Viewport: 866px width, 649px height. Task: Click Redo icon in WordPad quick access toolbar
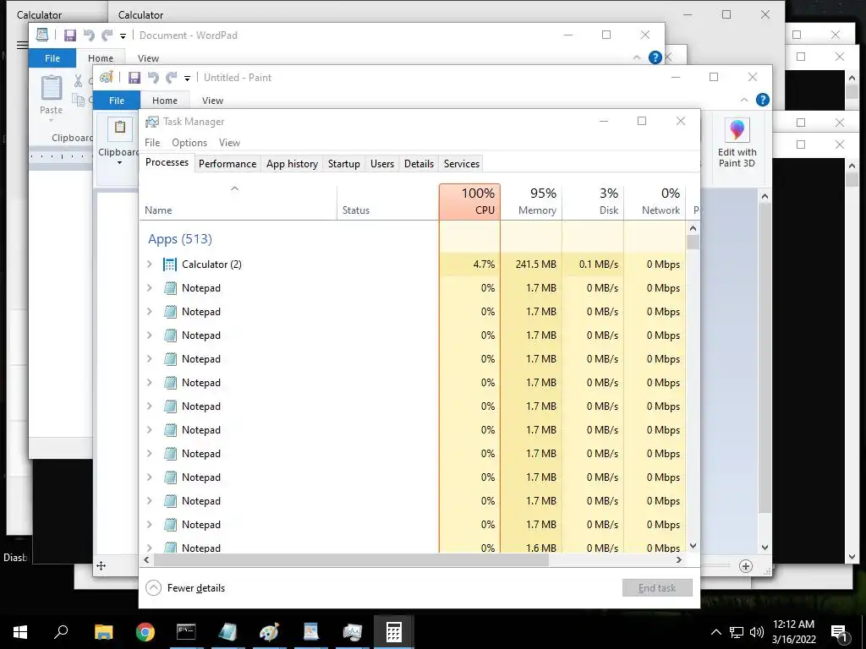pos(107,35)
